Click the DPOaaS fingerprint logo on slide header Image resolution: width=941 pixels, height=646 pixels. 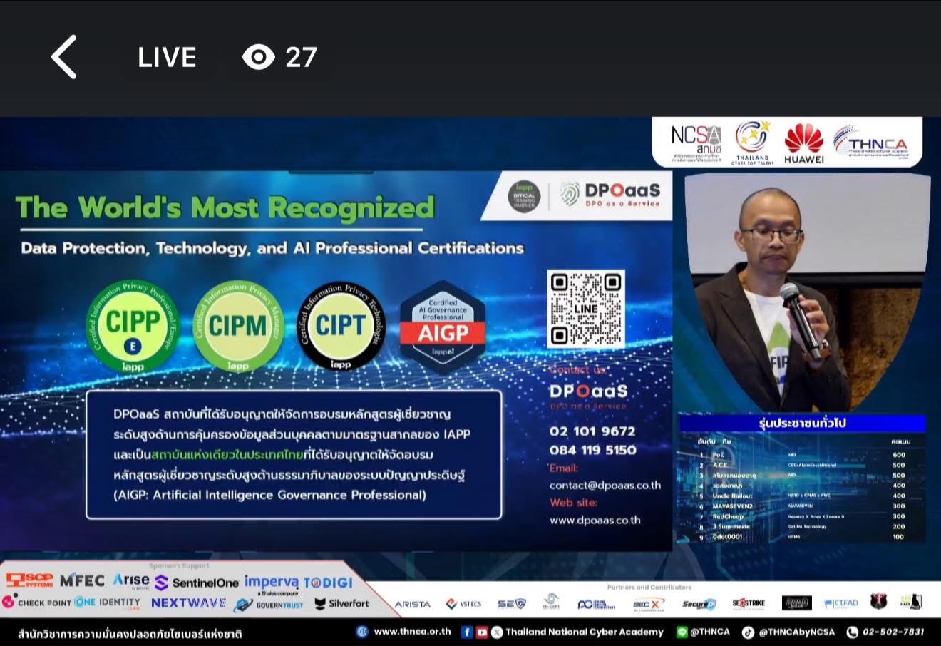click(x=610, y=194)
